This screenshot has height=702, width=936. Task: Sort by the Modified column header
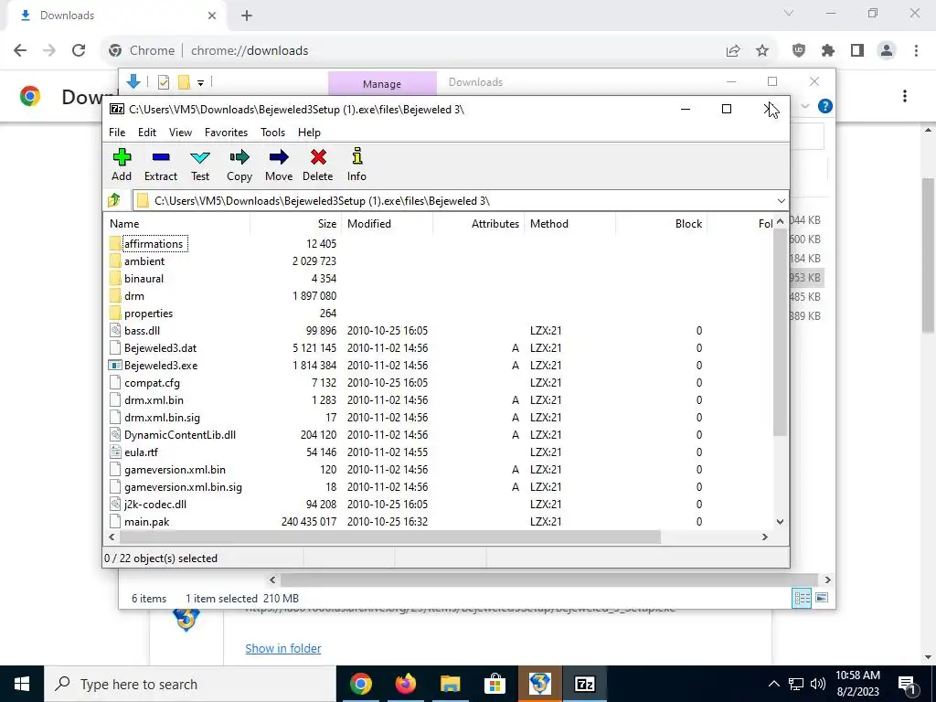tap(388, 224)
